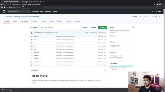Open the lib folder
This screenshot has width=165, height=92.
tap(34, 46)
